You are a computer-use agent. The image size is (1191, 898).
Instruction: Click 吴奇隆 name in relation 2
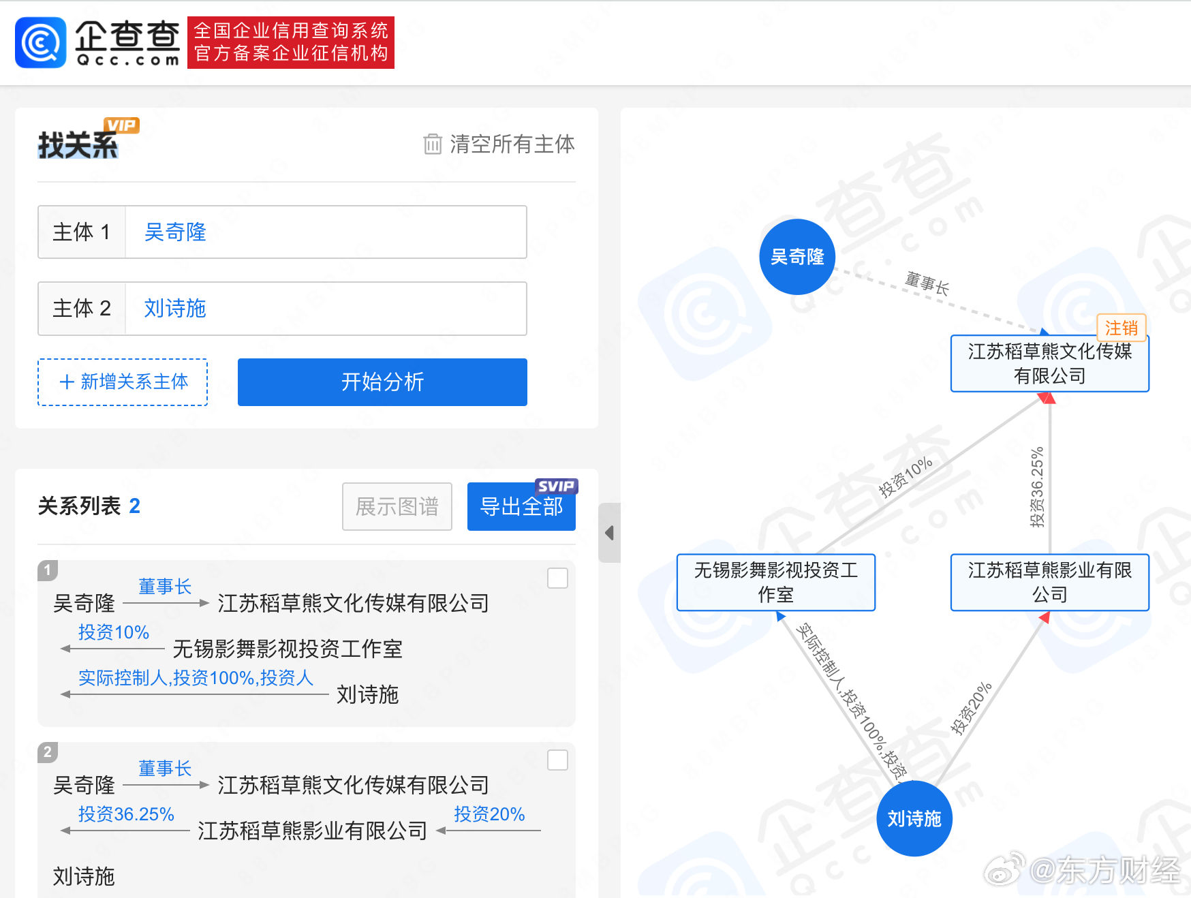84,785
